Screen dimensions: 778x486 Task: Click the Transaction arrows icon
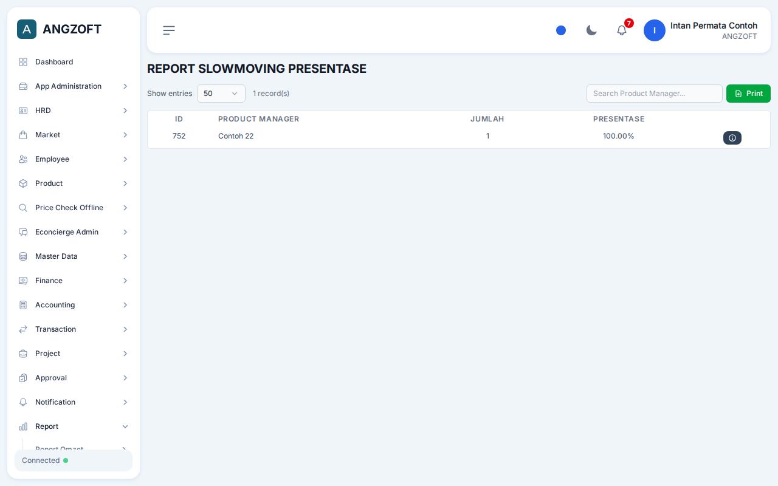23,329
